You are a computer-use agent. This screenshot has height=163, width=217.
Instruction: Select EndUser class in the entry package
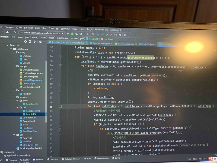click(x=25, y=56)
